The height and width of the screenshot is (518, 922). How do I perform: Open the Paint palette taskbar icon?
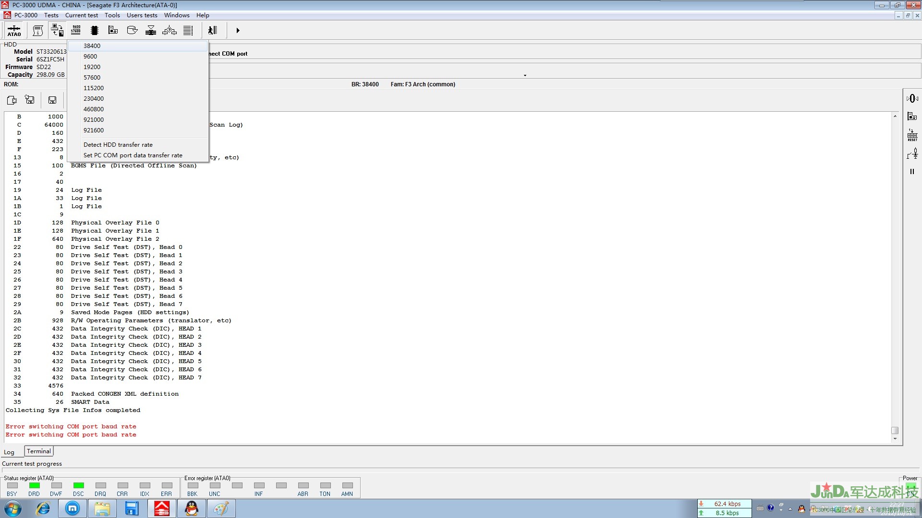[221, 508]
